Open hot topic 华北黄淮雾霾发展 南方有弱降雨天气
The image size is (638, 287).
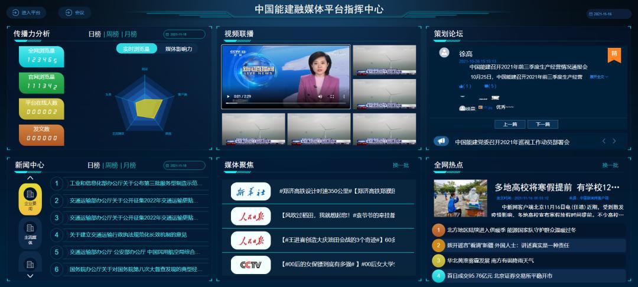490,260
